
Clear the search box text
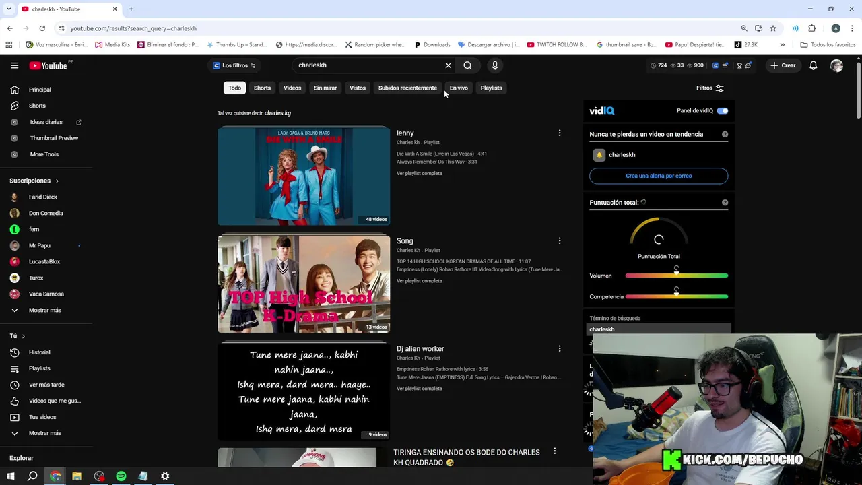pos(448,65)
